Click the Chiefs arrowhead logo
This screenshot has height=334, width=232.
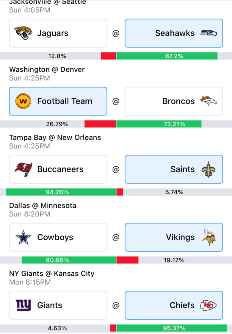(209, 305)
